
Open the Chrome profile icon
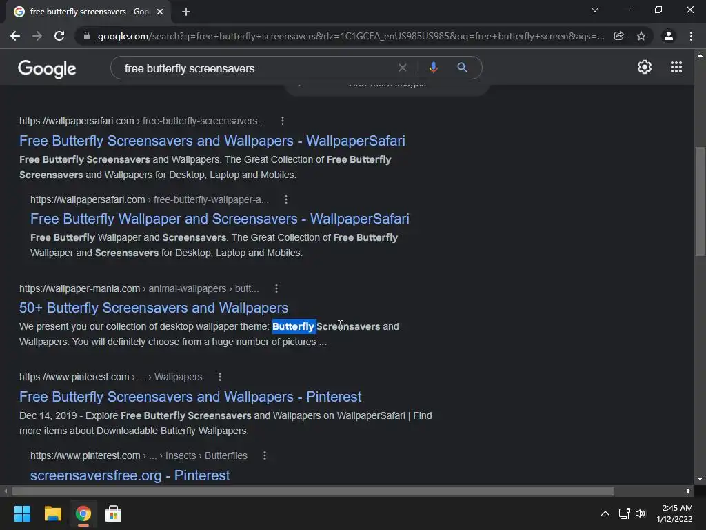click(669, 36)
